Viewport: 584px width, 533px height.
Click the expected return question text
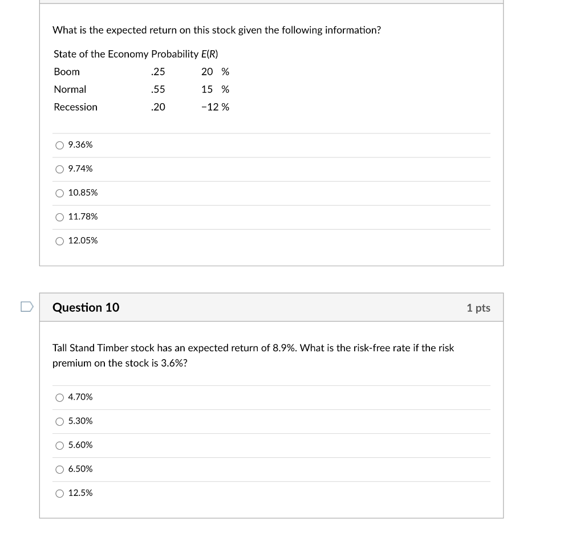[x=216, y=30]
